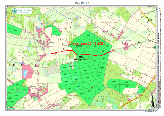Select forest parcel 1438 near Müsterberg

[55, 31]
